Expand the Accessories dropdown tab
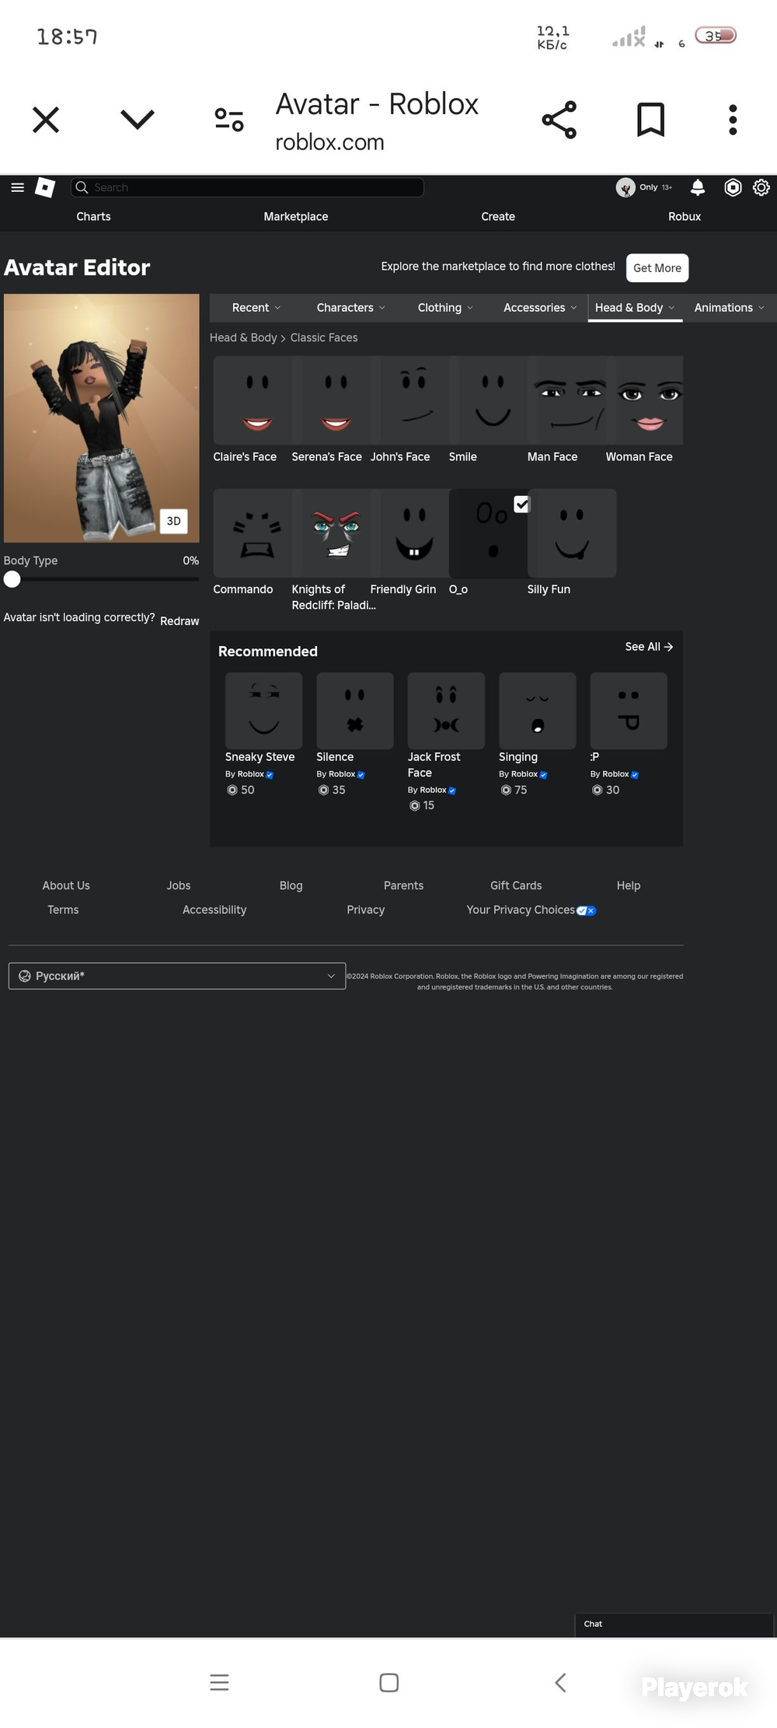 (540, 308)
